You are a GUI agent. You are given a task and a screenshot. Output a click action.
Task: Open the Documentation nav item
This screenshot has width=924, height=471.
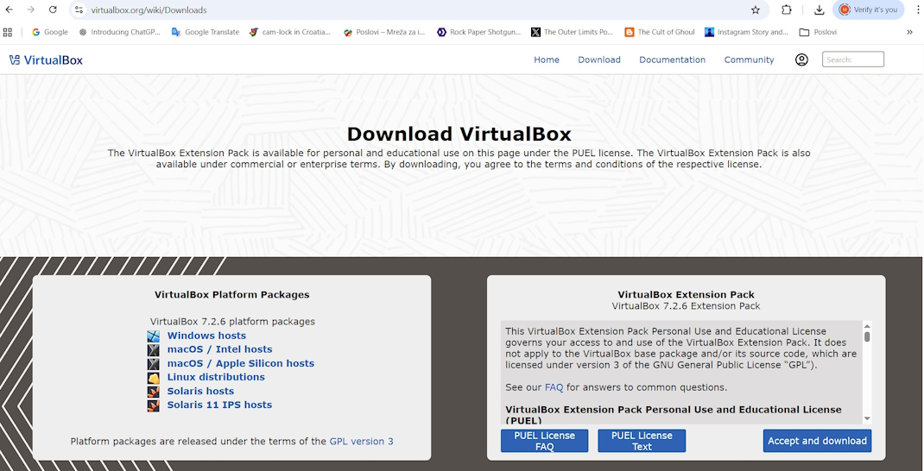tap(673, 60)
